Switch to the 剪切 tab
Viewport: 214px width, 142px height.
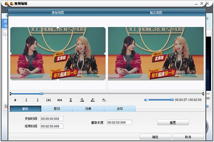[57, 109]
